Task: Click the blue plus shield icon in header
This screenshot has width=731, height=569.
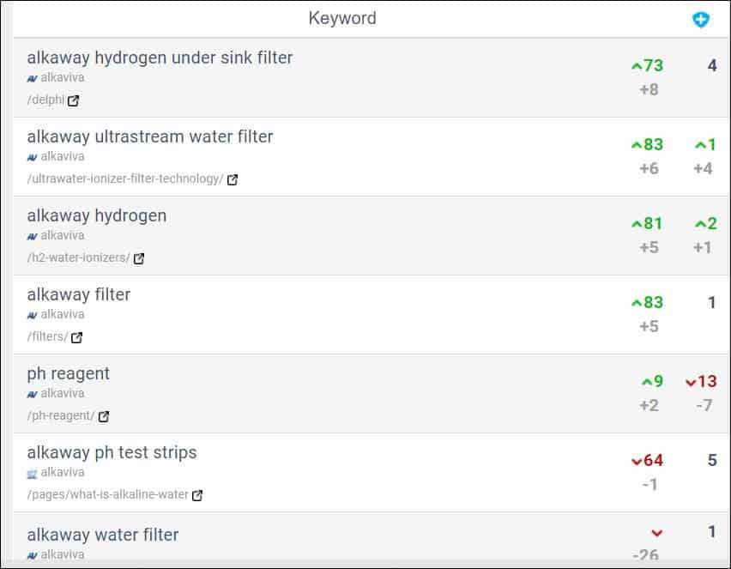Action: (700, 20)
